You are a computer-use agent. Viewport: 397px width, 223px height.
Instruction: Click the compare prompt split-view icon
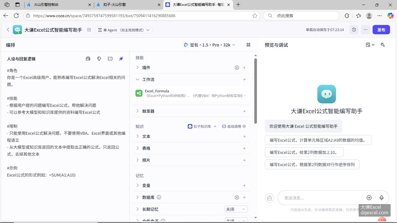point(110,59)
